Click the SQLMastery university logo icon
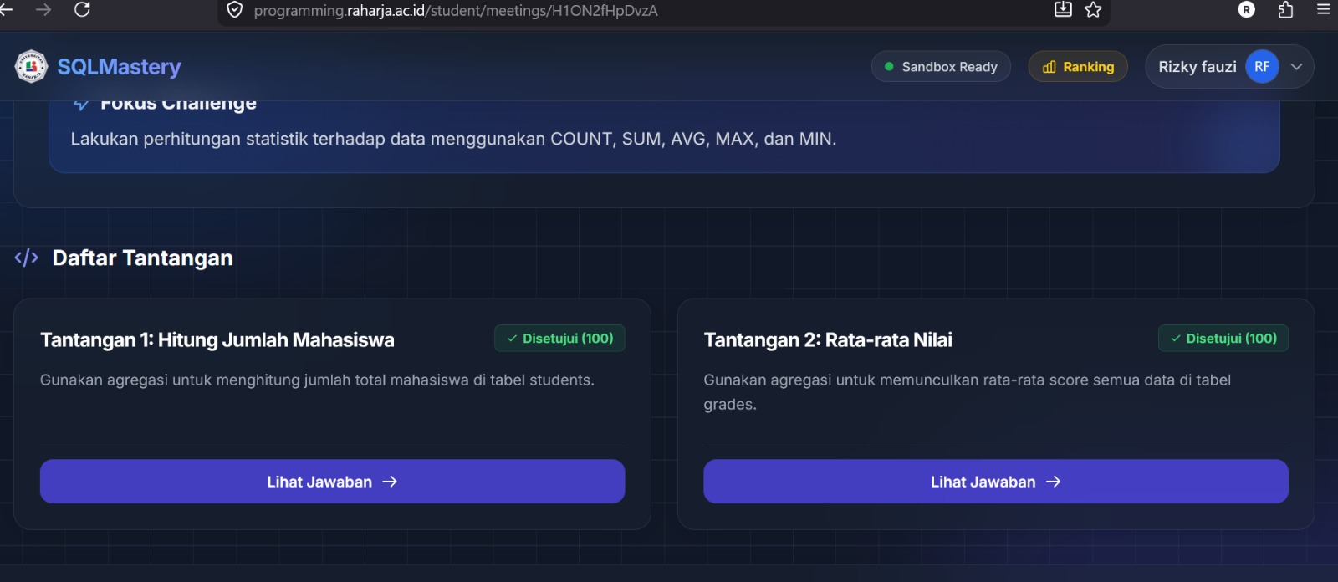Screen dimensions: 1338x582 (x=31, y=67)
